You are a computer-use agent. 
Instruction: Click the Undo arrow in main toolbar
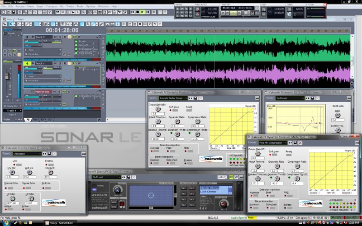pyautogui.click(x=35, y=12)
